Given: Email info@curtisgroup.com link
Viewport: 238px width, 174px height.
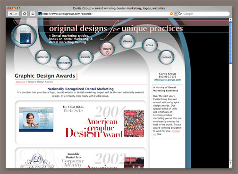Looking at the screenshot, I should click(x=167, y=80).
